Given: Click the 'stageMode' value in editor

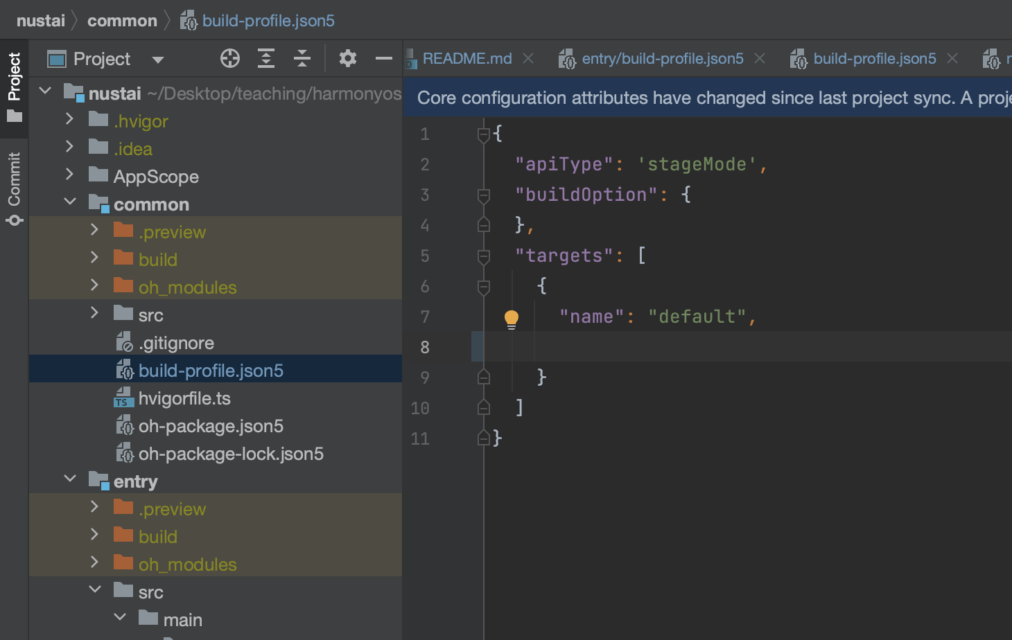Looking at the screenshot, I should (x=697, y=164).
